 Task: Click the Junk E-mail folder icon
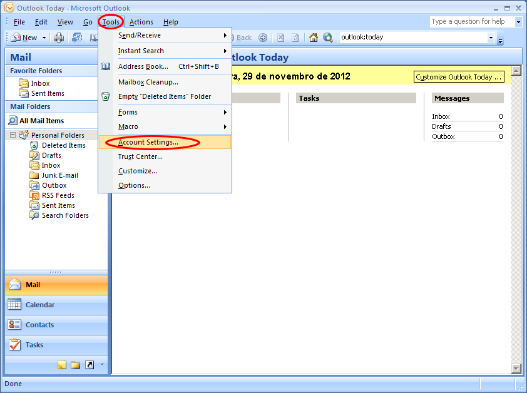click(x=34, y=175)
